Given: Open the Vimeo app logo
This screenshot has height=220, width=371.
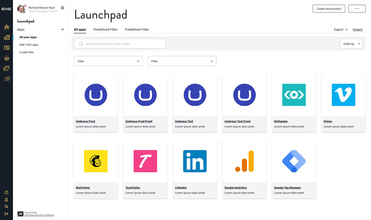Looking at the screenshot, I should coord(343,95).
